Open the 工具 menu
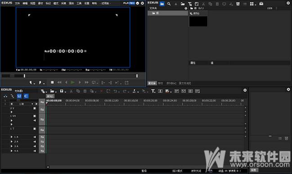Viewport: 292px width, 174px height. (x=79, y=3)
